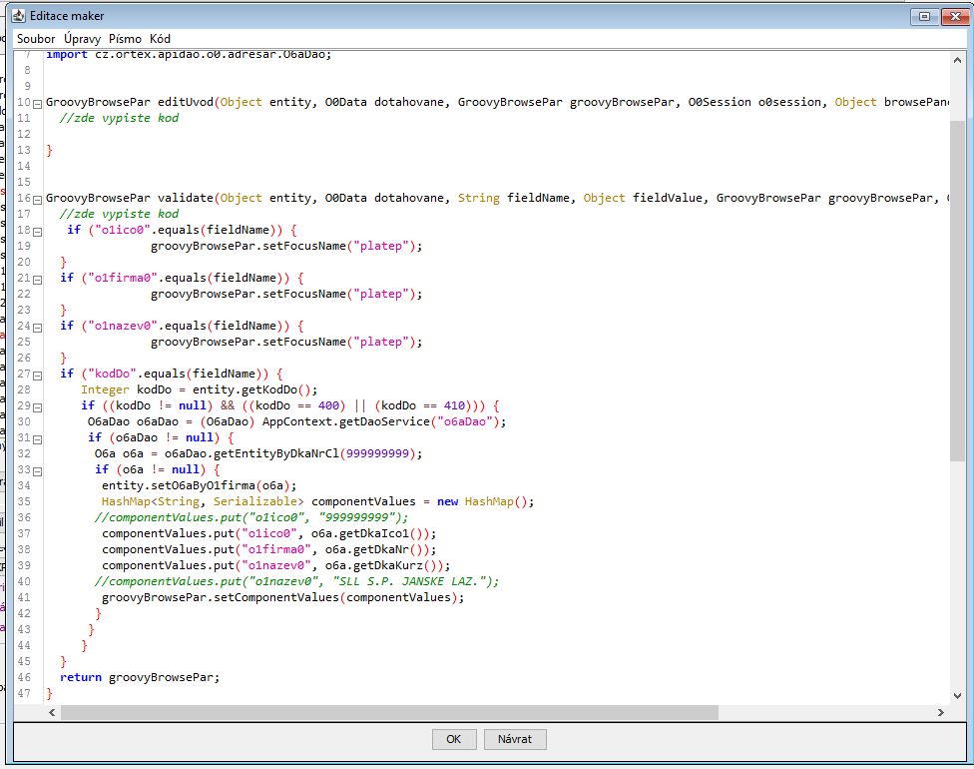Click the scroll down arrow of the code editor
This screenshot has width=974, height=769.
pos(957,696)
